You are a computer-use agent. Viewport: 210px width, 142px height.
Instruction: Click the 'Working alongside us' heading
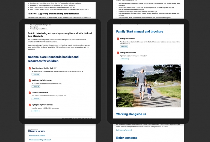point(131,114)
